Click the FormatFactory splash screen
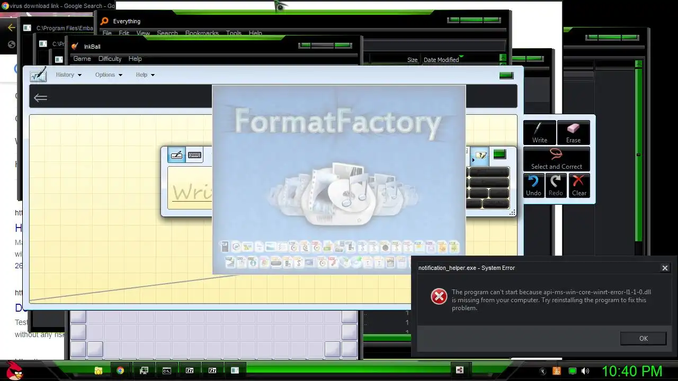 pyautogui.click(x=339, y=180)
